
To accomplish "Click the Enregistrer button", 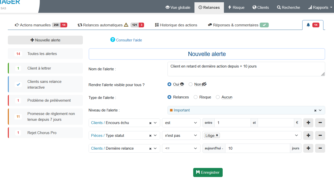I will tap(208, 172).
